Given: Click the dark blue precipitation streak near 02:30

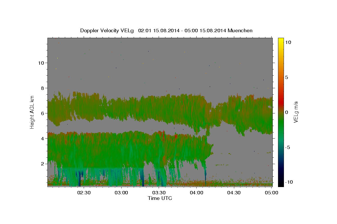Looking at the screenshot, I should [x=79, y=178].
